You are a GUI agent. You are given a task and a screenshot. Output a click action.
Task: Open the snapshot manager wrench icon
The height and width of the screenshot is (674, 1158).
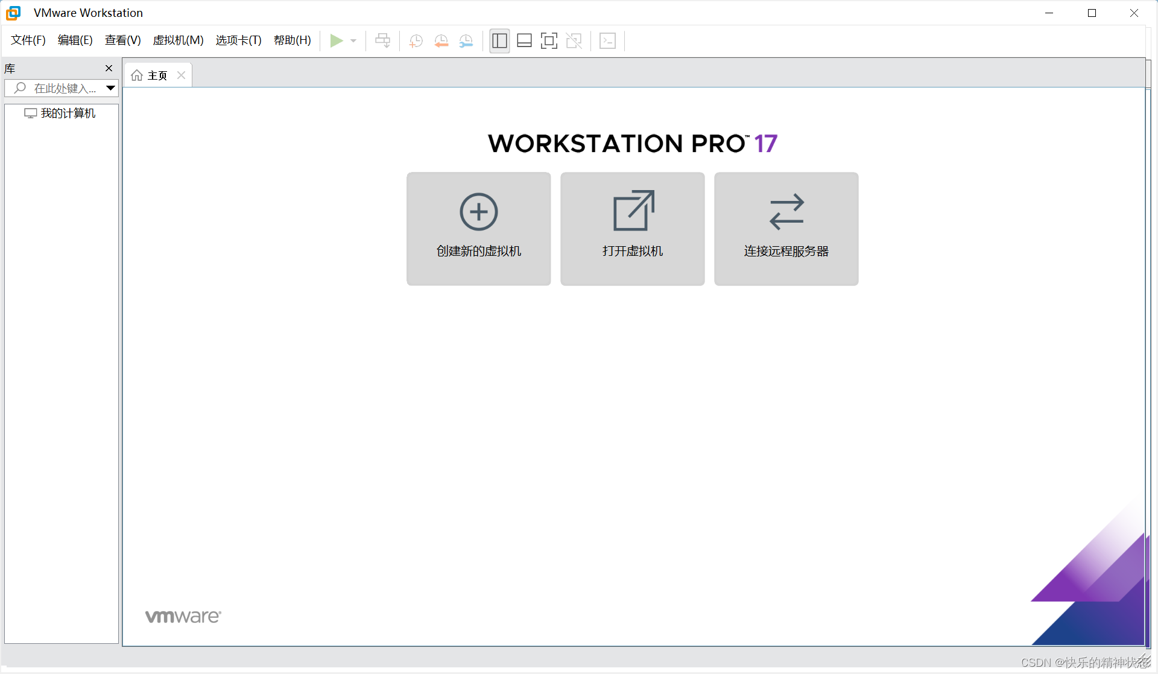pos(466,41)
